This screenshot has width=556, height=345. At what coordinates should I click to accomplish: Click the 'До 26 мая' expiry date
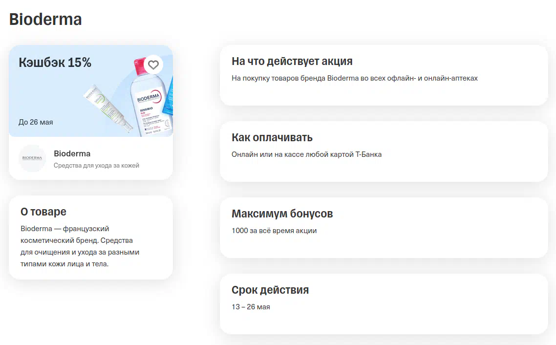pos(36,122)
